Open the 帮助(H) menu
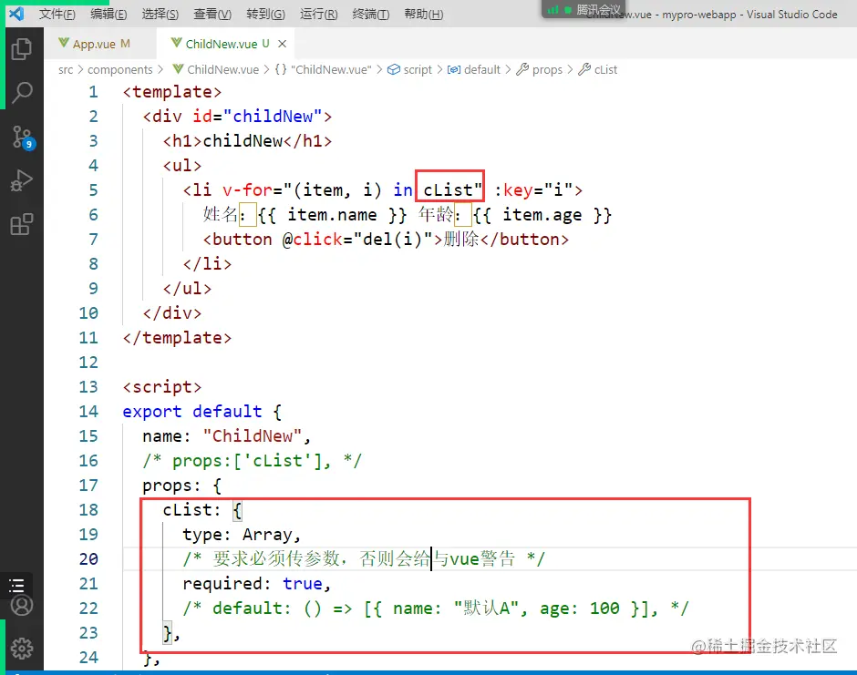This screenshot has height=675, width=857. click(424, 15)
